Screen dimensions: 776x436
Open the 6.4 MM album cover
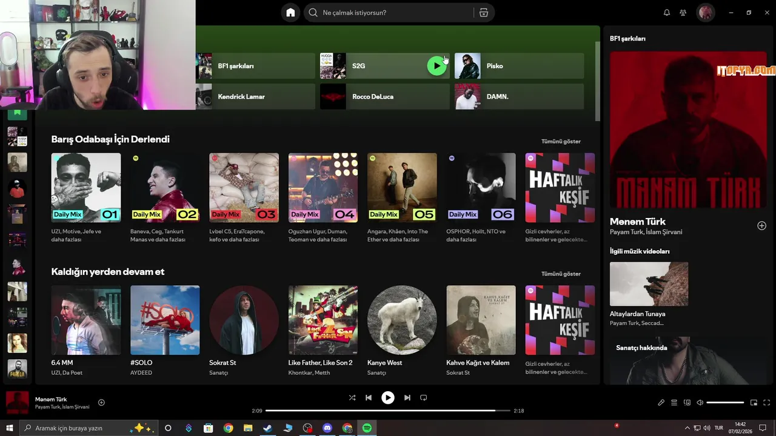click(86, 320)
